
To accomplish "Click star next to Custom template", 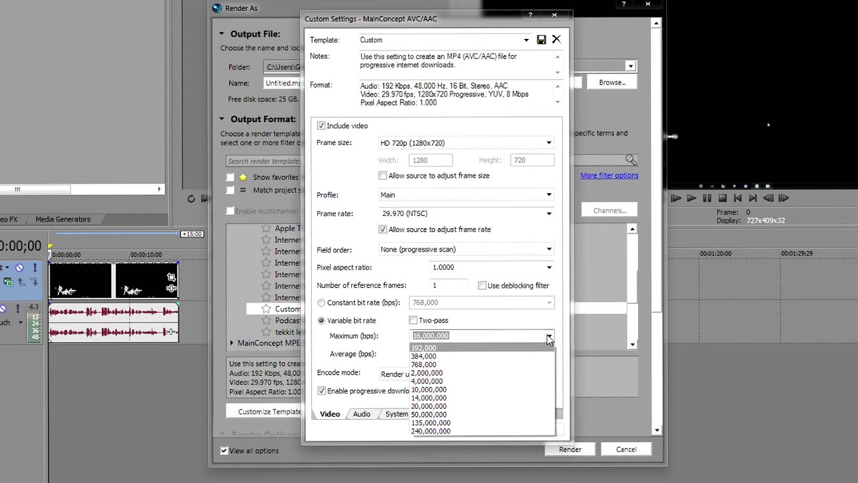I will [x=265, y=309].
